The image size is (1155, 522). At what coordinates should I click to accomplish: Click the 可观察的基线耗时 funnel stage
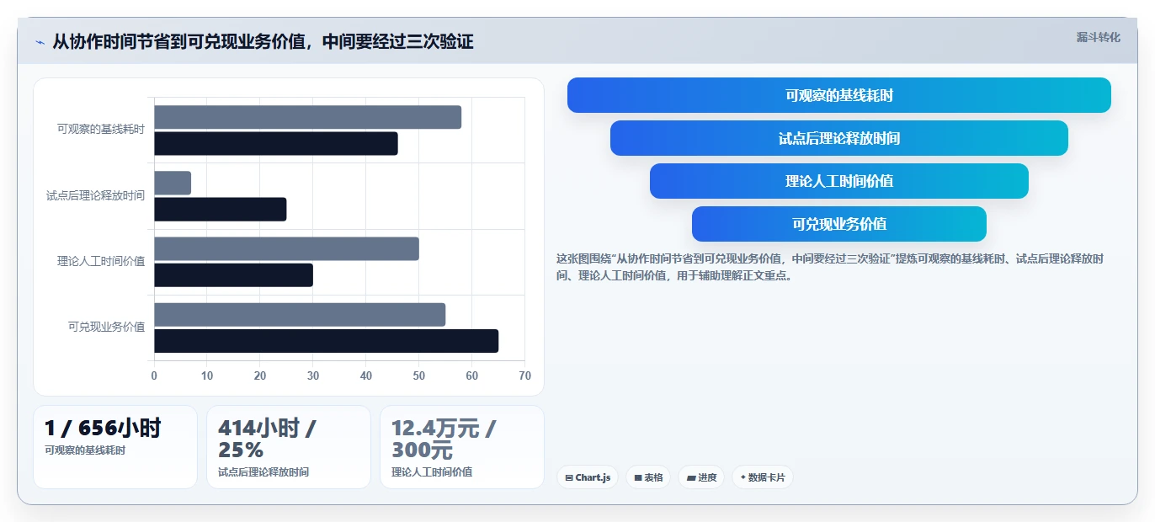pyautogui.click(x=839, y=95)
